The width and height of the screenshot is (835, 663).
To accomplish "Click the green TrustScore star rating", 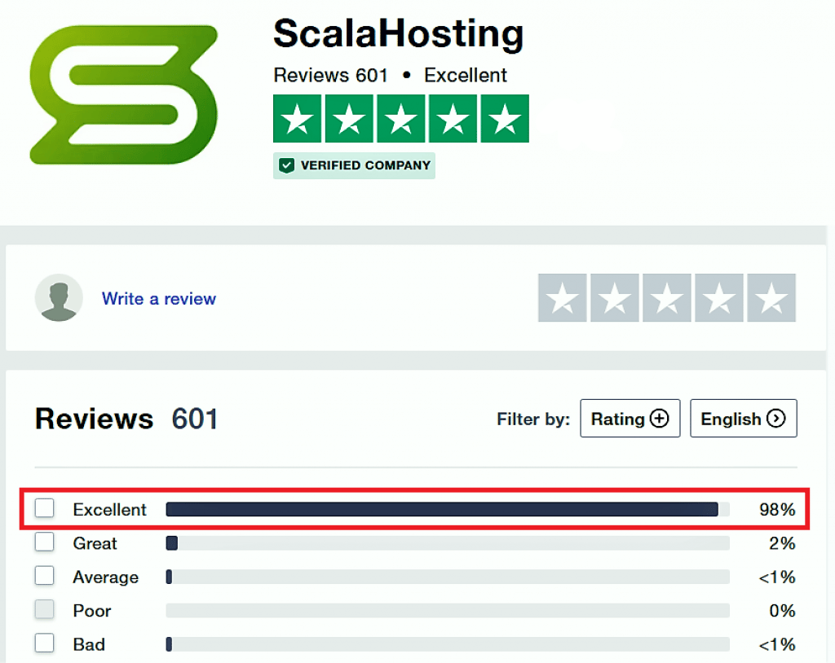I will [401, 119].
